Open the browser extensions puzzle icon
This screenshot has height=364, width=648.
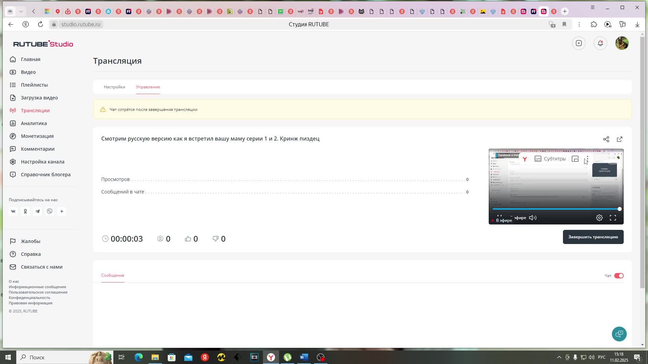tap(594, 24)
